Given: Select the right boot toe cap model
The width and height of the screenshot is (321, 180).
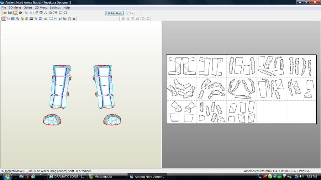Looking at the screenshot, I should [112, 120].
